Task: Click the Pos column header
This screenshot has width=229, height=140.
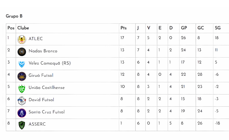Action: coord(11,28)
